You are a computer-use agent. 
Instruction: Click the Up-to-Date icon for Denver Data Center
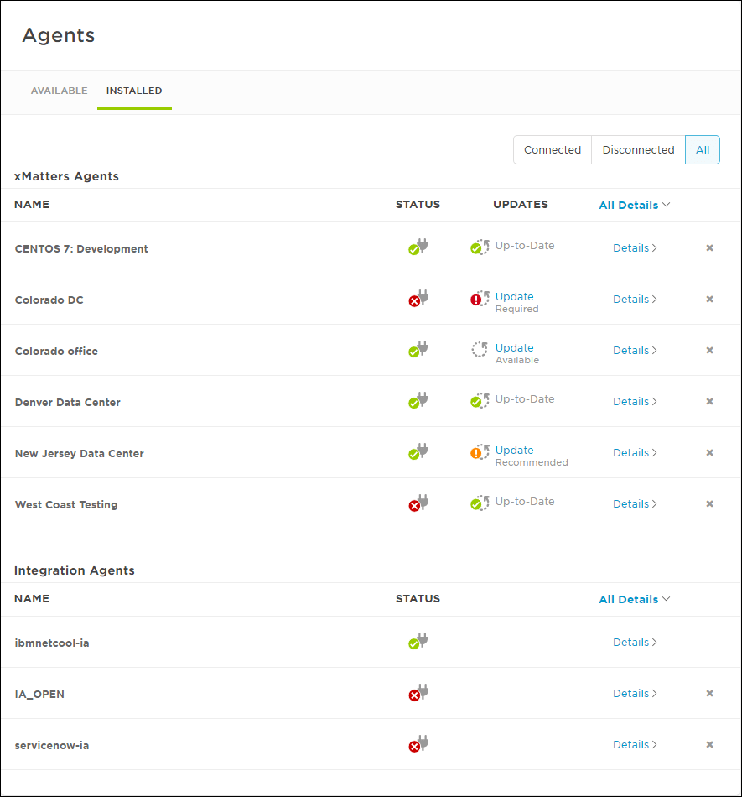tap(479, 400)
